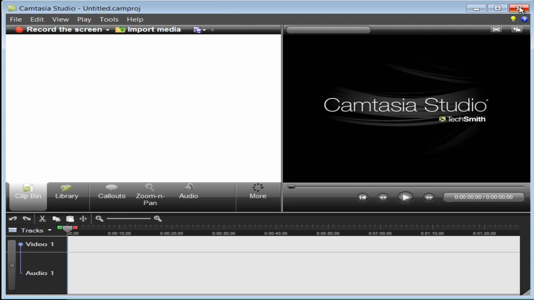Click the Redo arrow icon
This screenshot has width=534, height=300.
pyautogui.click(x=27, y=218)
